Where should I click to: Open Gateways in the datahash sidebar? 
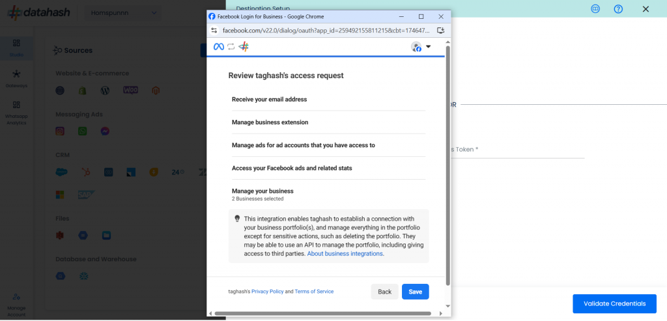(x=16, y=79)
